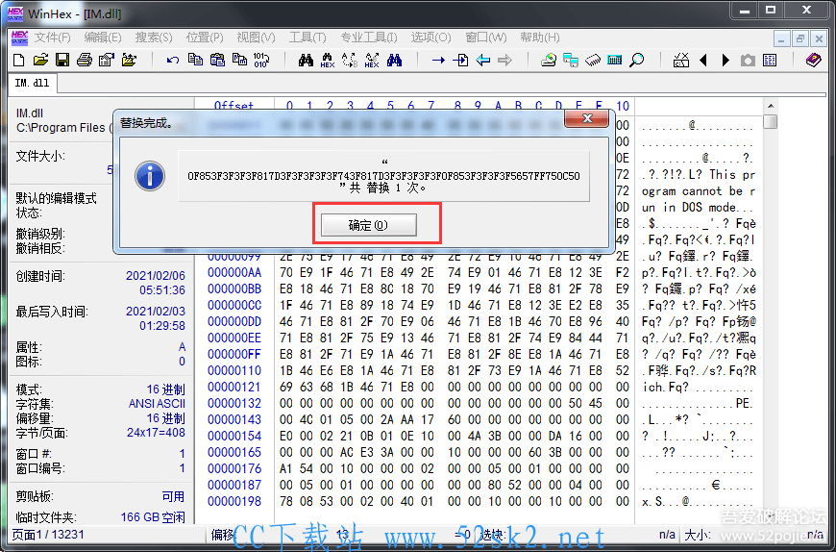Click the Take snapshot camera icon

click(748, 61)
